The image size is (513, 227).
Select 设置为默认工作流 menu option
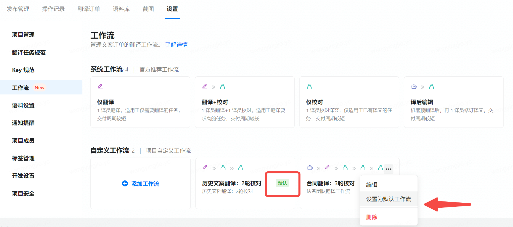pos(388,199)
